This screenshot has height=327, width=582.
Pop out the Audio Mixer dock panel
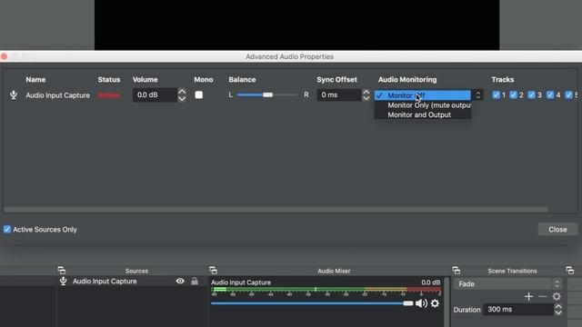point(213,271)
